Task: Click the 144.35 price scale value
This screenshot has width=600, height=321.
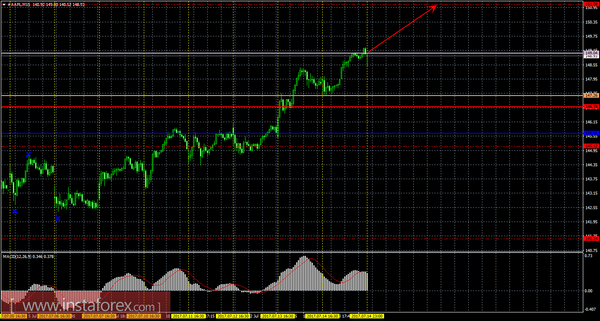Action: [x=591, y=165]
